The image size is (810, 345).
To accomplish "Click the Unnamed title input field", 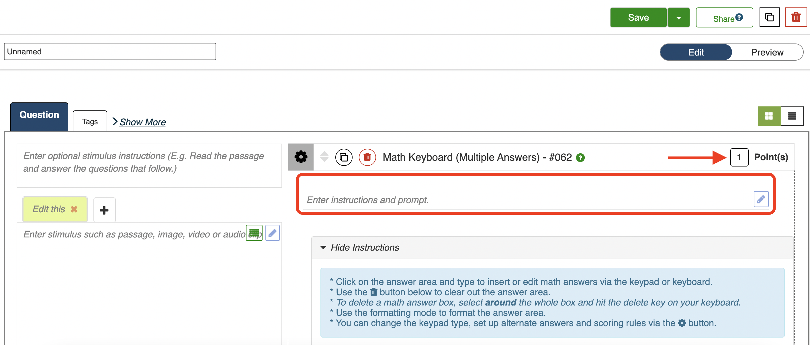I will 110,51.
